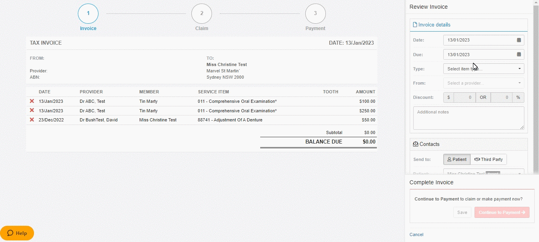
Task: Click the Help chat bubble icon
Action: 10,233
